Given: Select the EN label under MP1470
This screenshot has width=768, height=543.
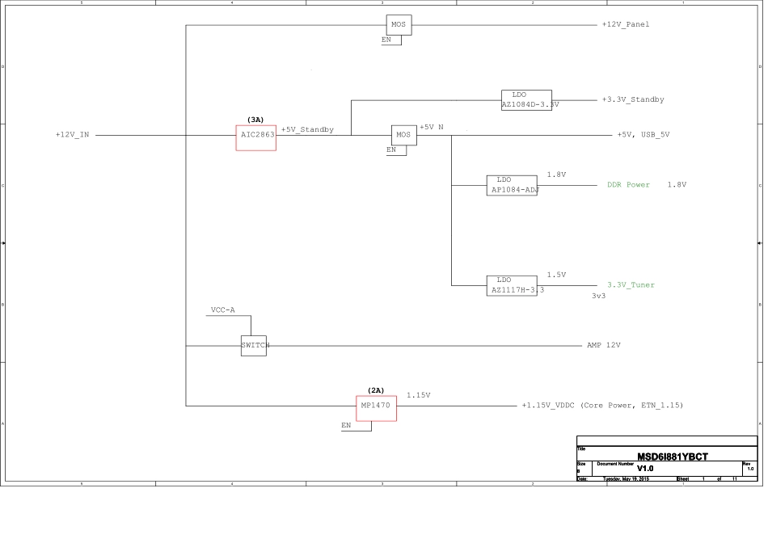Looking at the screenshot, I should (x=346, y=425).
